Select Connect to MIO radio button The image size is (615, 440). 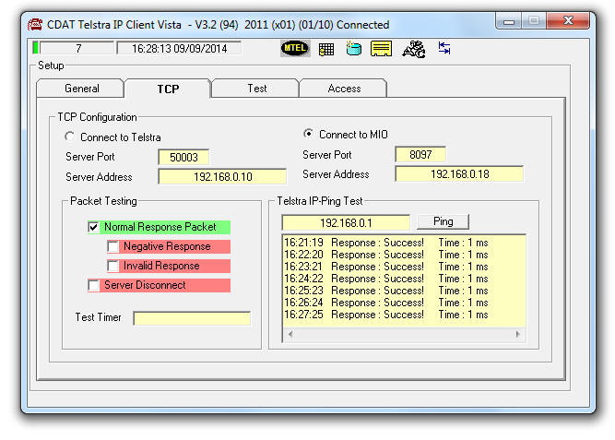coord(309,134)
